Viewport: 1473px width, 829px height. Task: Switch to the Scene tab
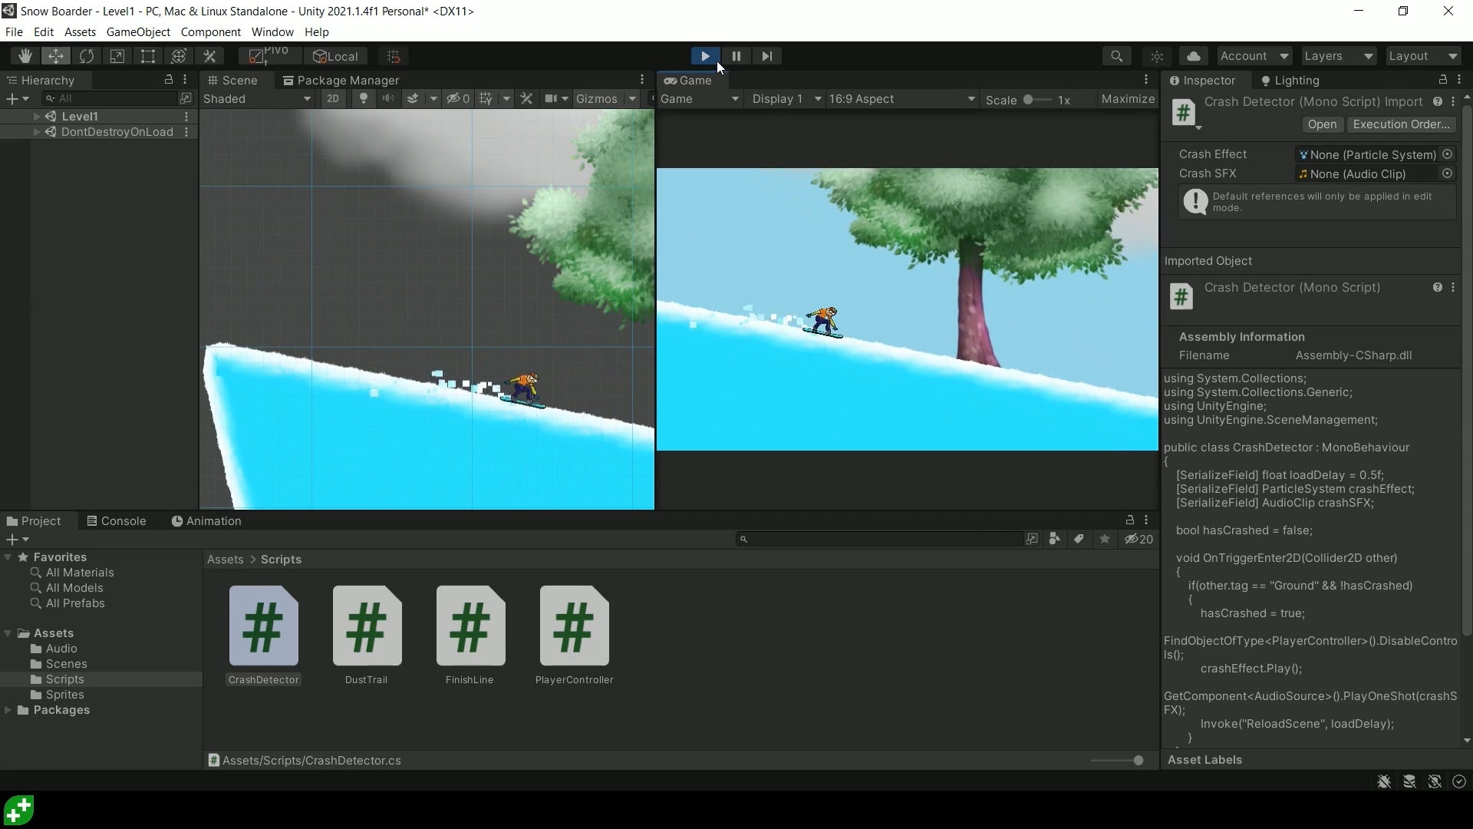coord(240,80)
